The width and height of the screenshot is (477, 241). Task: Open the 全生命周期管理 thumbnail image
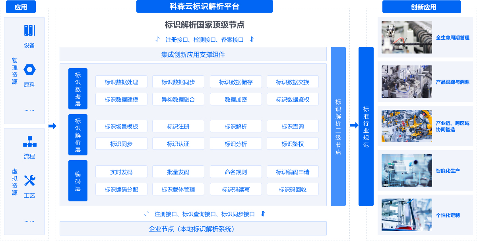tap(407, 37)
